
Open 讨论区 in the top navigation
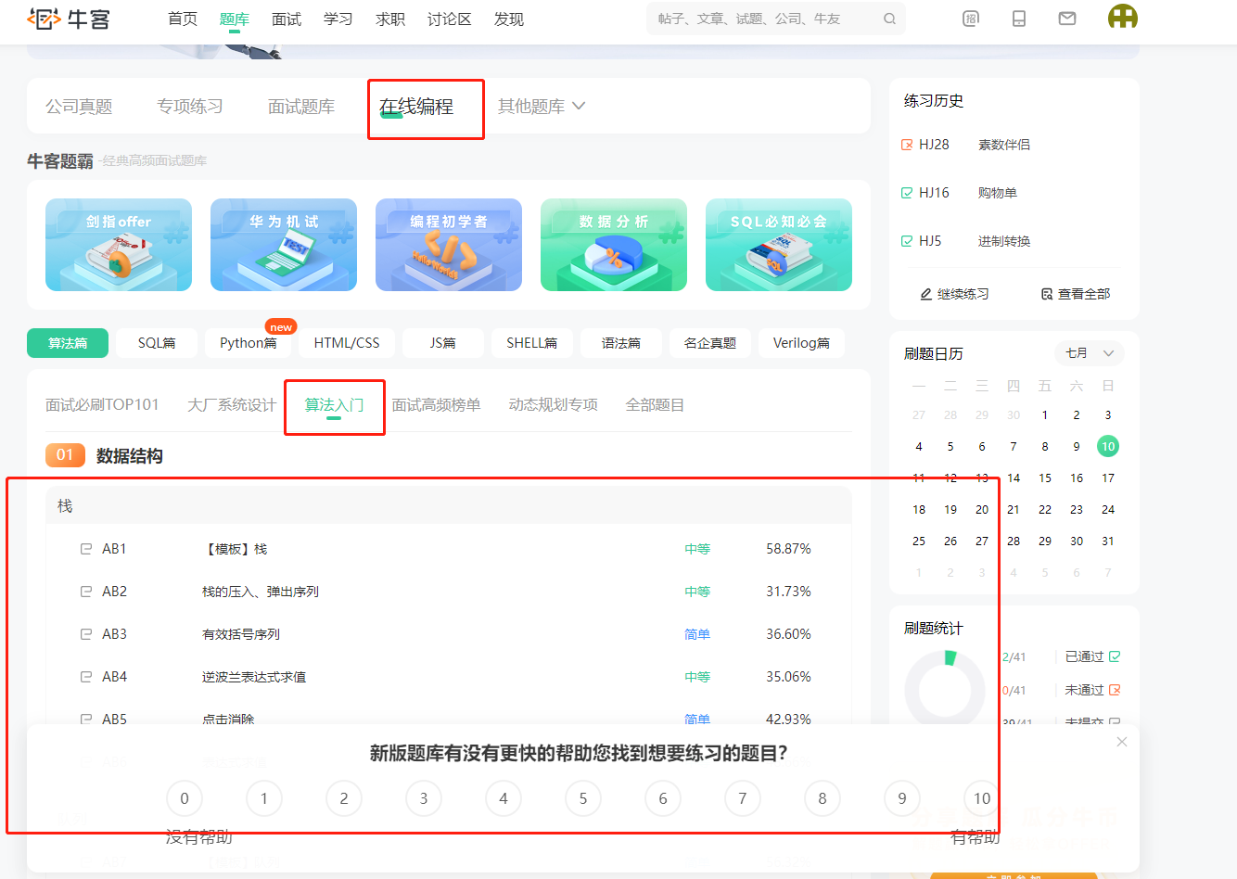click(x=450, y=19)
